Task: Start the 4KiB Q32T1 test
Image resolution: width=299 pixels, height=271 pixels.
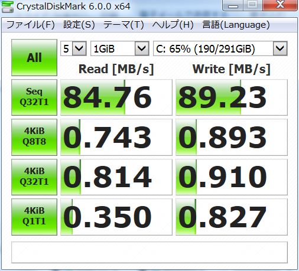Action: (x=34, y=177)
